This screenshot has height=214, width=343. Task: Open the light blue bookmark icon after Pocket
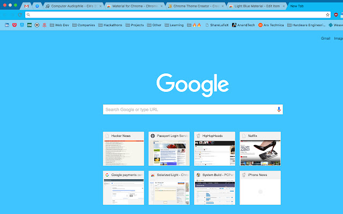point(22,25)
